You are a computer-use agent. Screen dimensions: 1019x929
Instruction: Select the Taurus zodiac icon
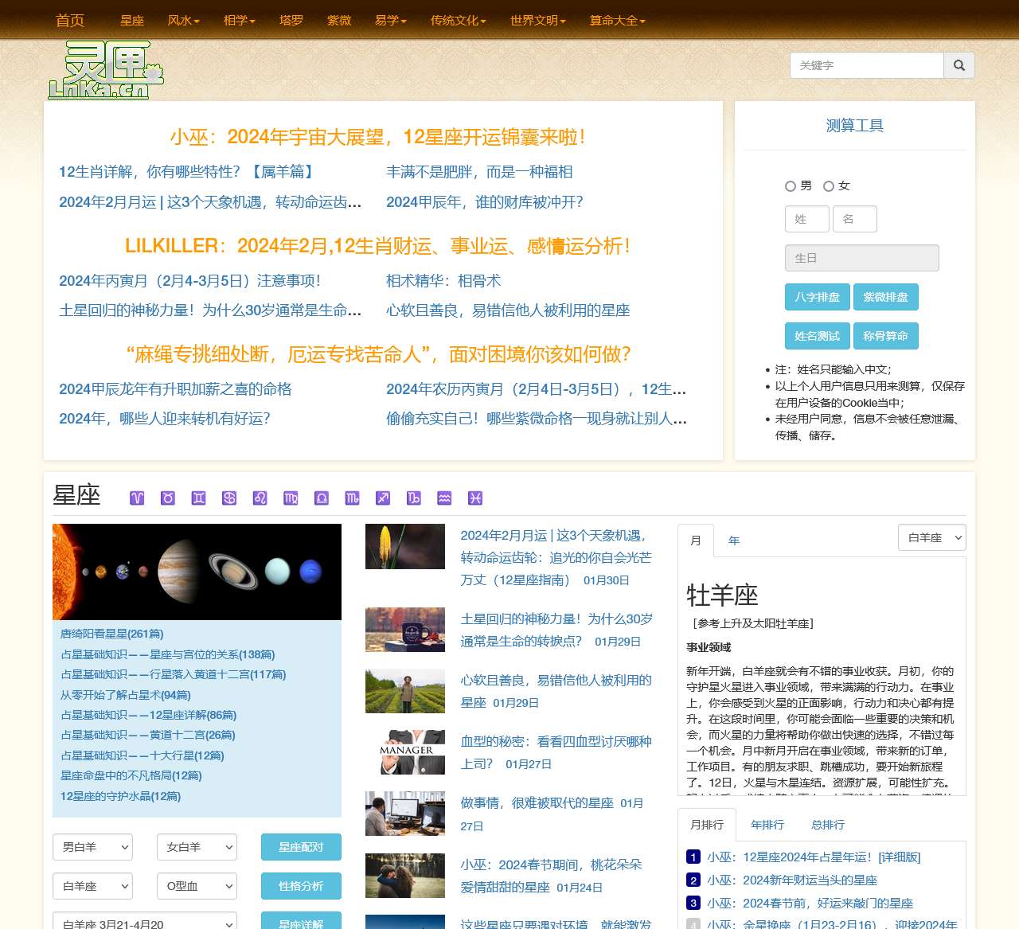[x=168, y=498]
